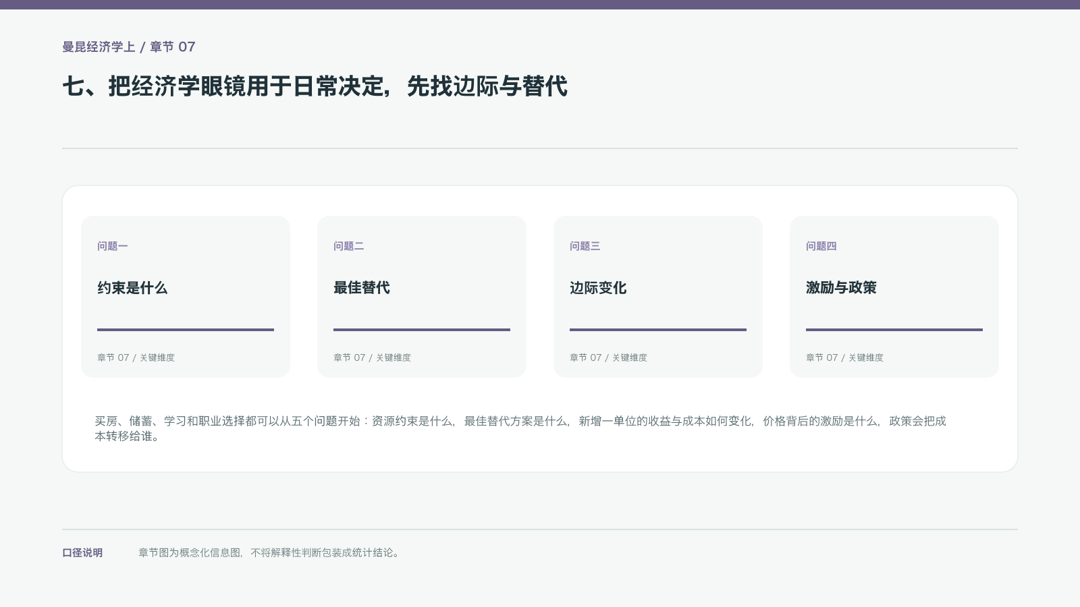This screenshot has height=607, width=1080.
Task: Click the paragraph starting '买房、储蓄、学习和职业选择'
Action: click(520, 428)
